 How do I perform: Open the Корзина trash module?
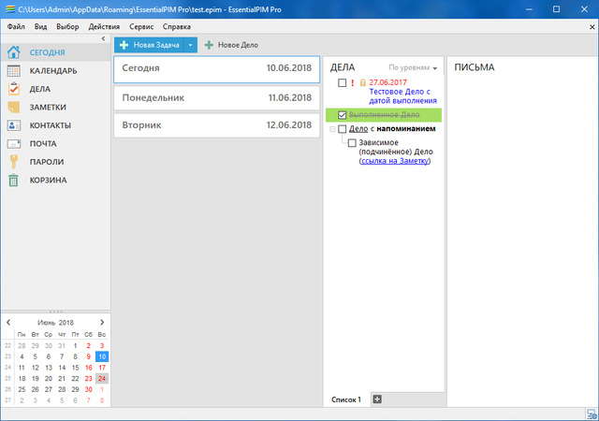[49, 181]
